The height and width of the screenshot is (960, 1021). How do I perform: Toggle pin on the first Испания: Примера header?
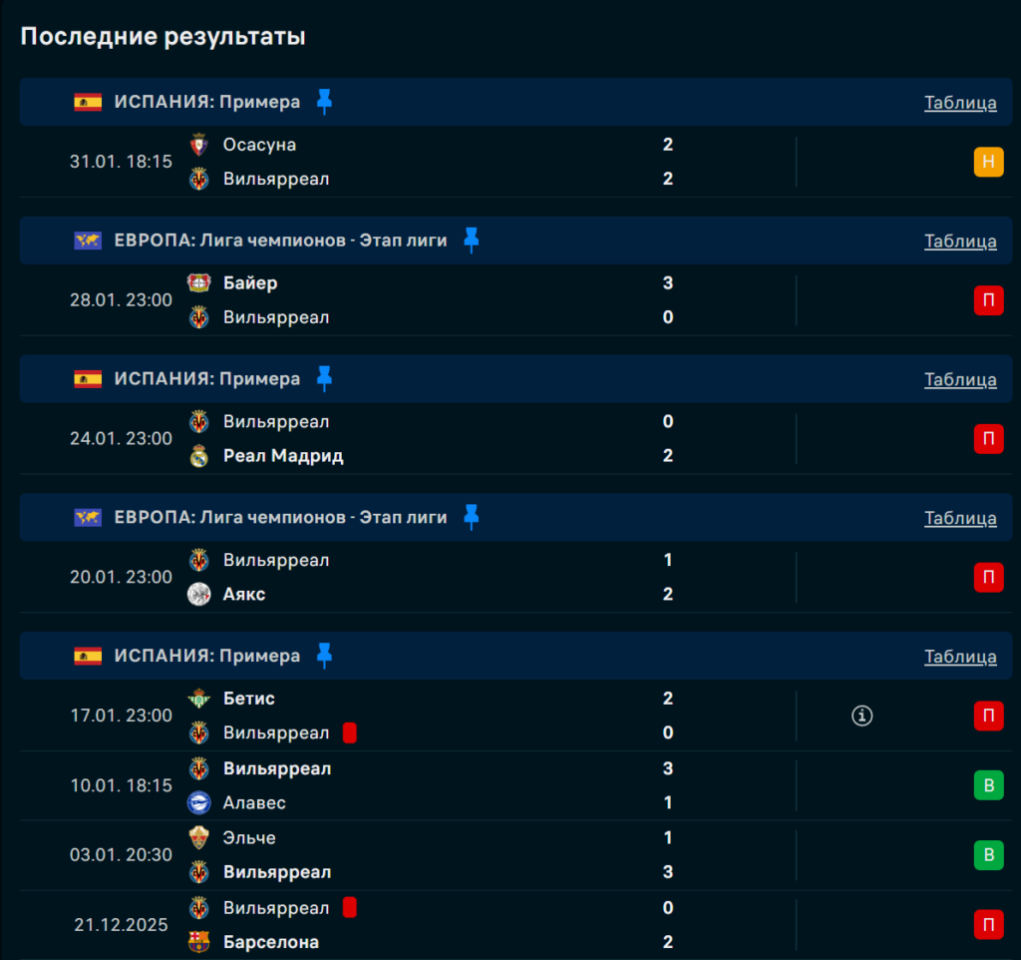click(x=324, y=101)
